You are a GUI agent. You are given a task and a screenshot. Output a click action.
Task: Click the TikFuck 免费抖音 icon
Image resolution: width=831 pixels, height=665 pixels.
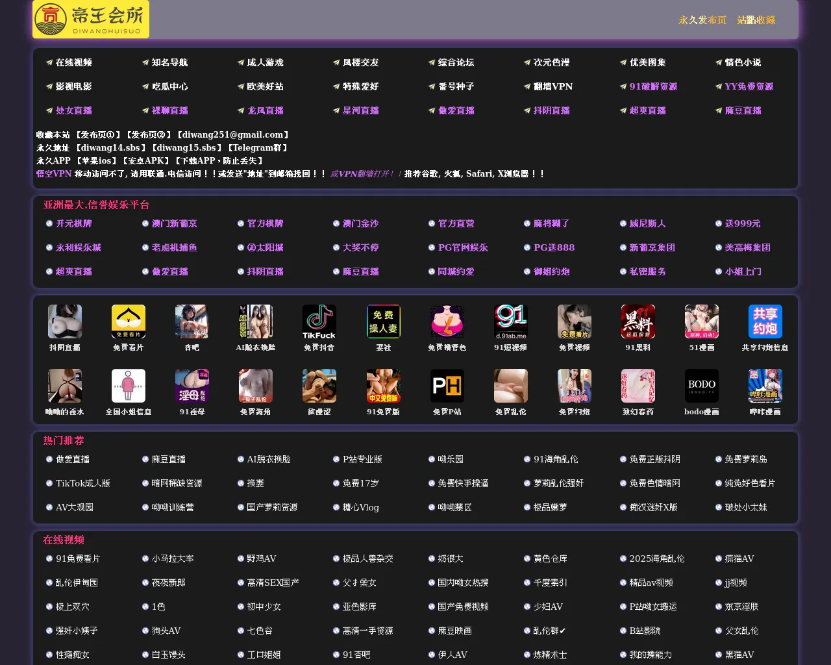click(319, 322)
